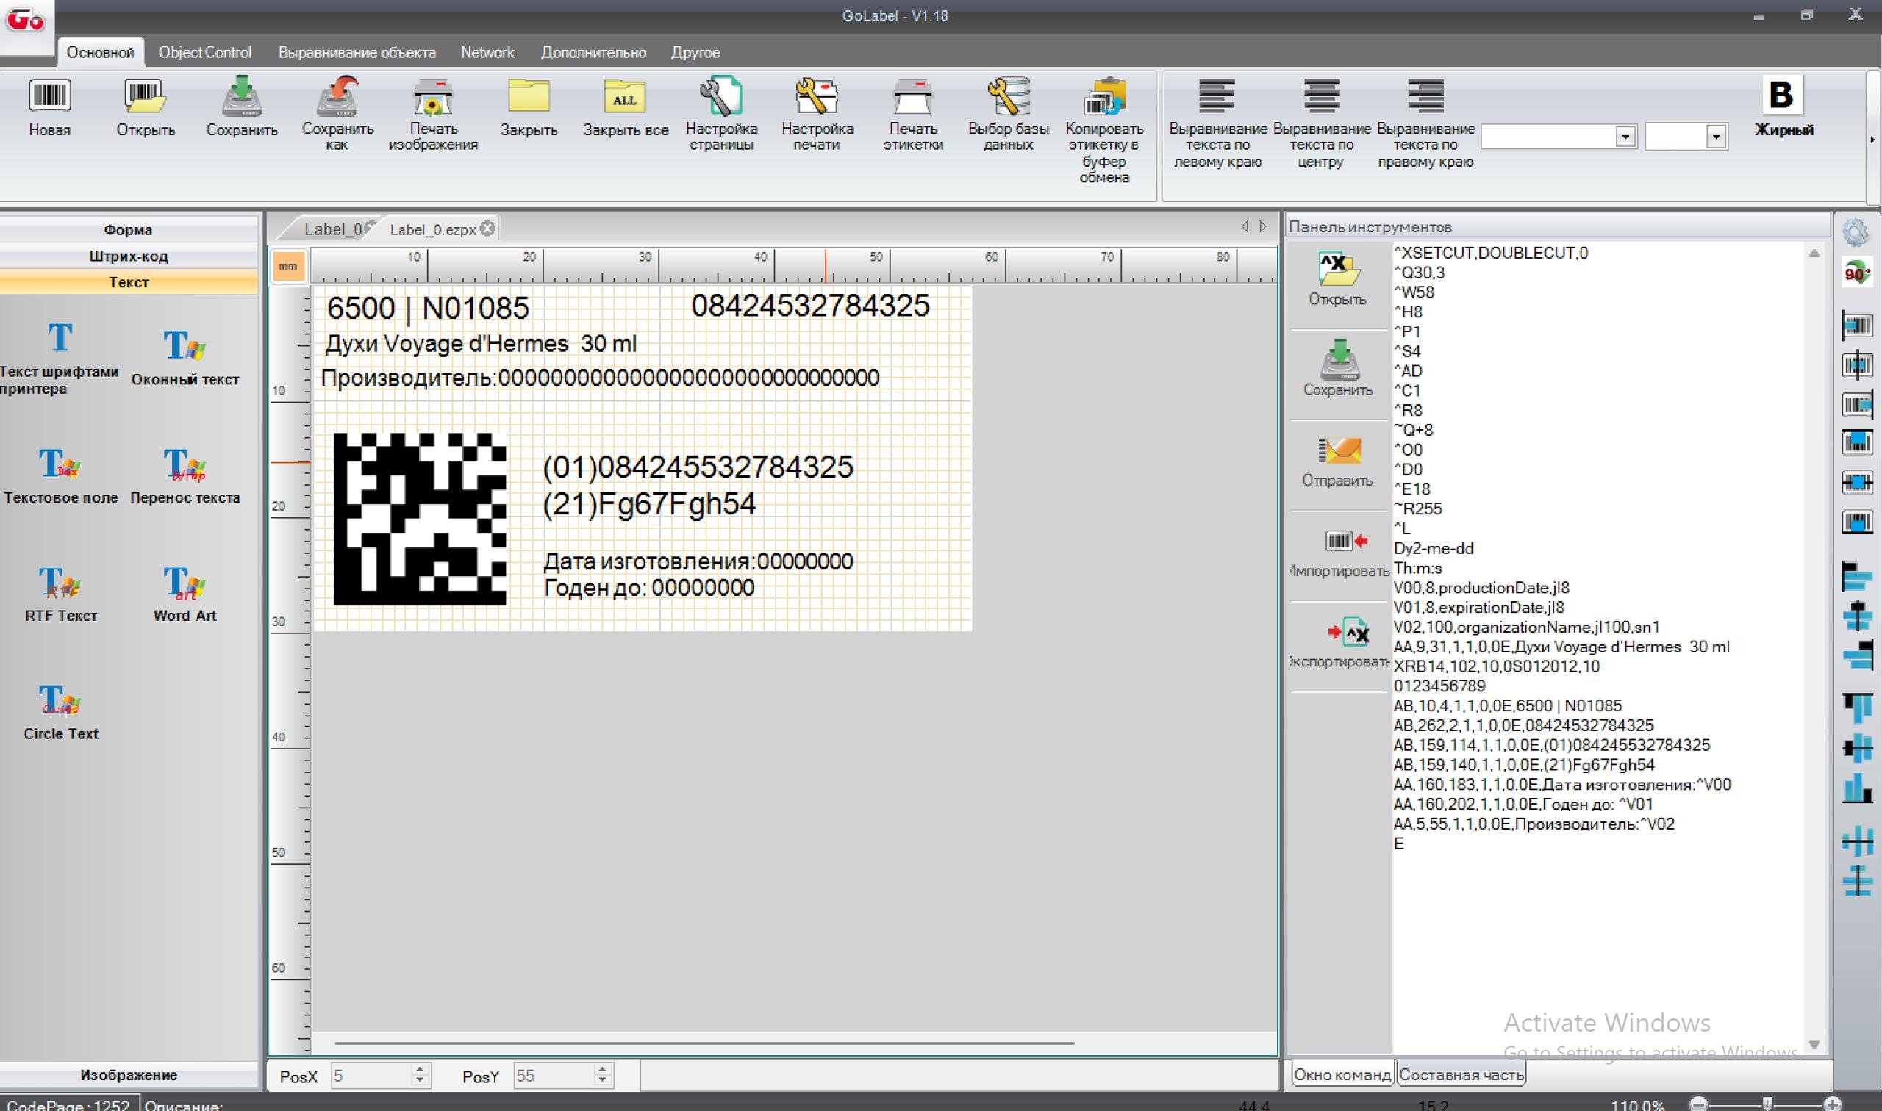Click the zoom slider handle
This screenshot has height=1111, width=1882.
click(x=1767, y=1104)
